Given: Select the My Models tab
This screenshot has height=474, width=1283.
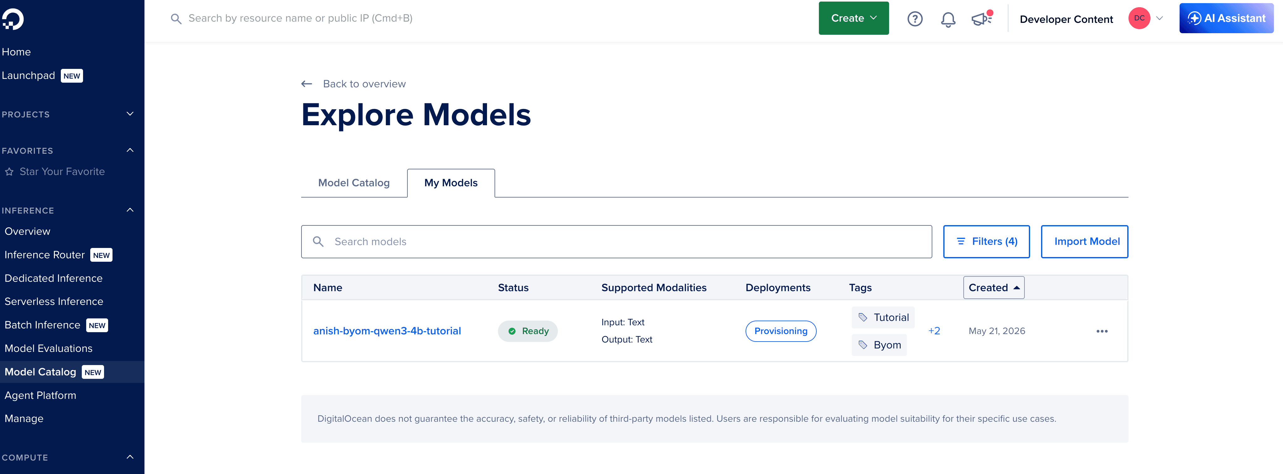Looking at the screenshot, I should tap(451, 183).
